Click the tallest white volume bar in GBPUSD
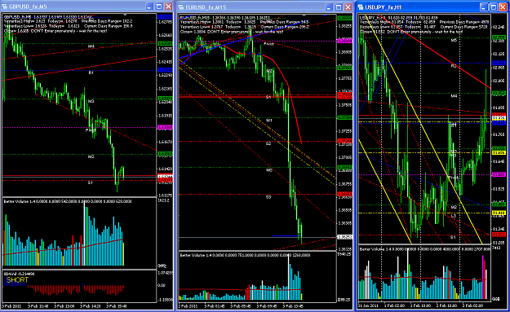Image resolution: width=510 pixels, height=312 pixels. click(84, 234)
